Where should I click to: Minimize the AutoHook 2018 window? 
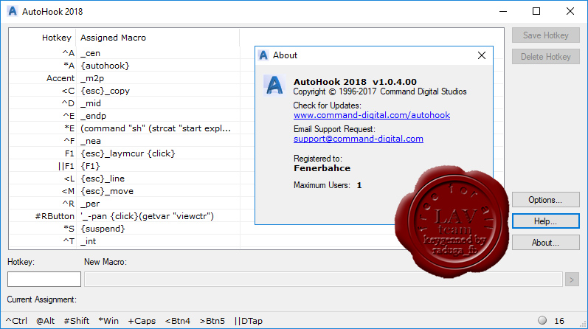503,11
